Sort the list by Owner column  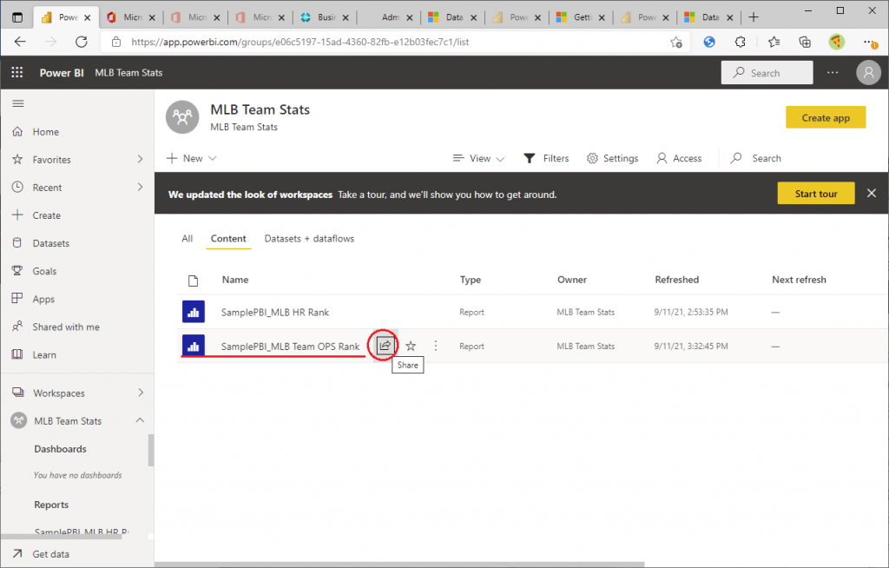[x=572, y=280]
